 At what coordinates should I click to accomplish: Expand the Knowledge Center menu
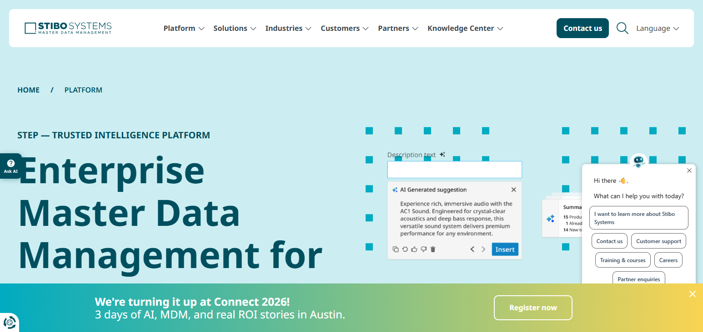[x=465, y=28]
